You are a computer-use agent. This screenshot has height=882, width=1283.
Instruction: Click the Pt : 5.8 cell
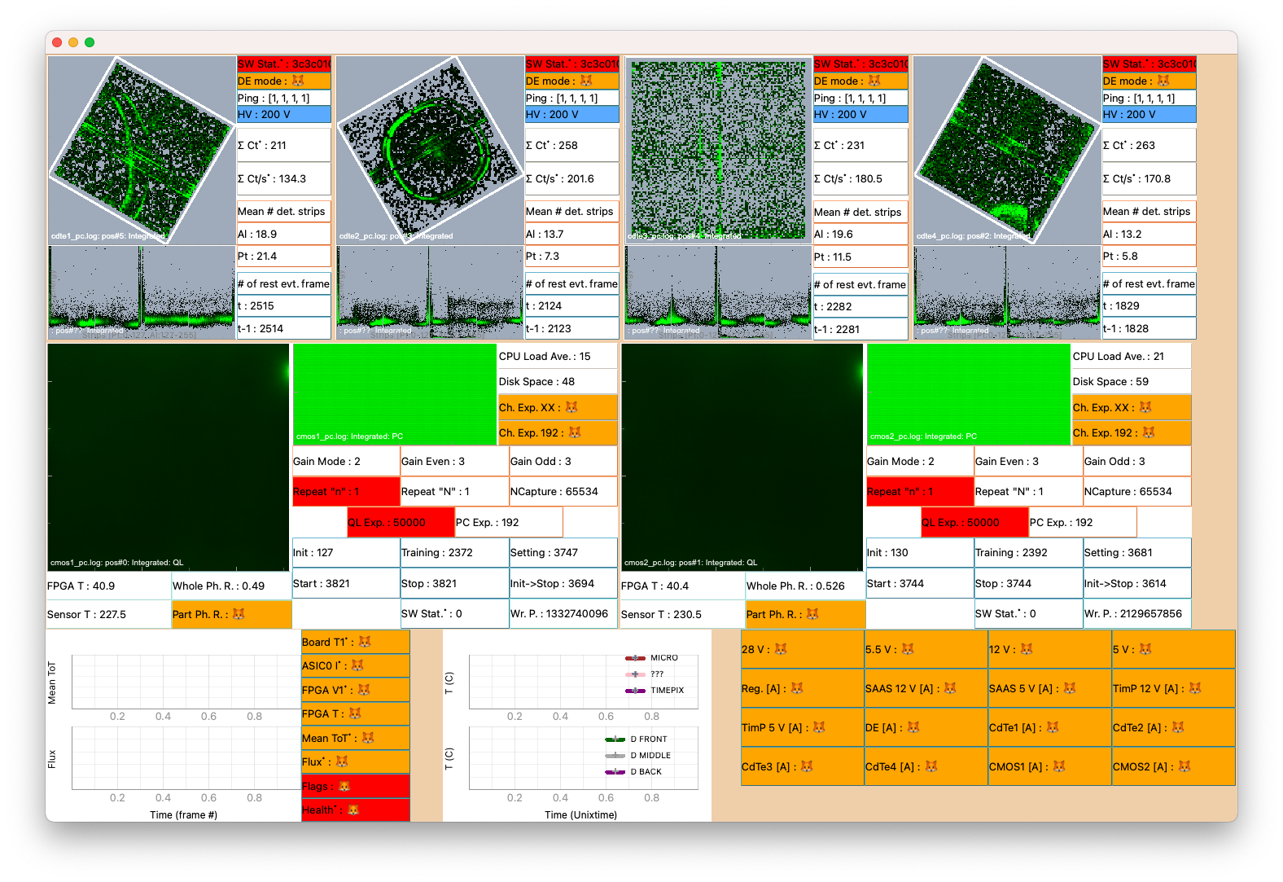[1149, 256]
